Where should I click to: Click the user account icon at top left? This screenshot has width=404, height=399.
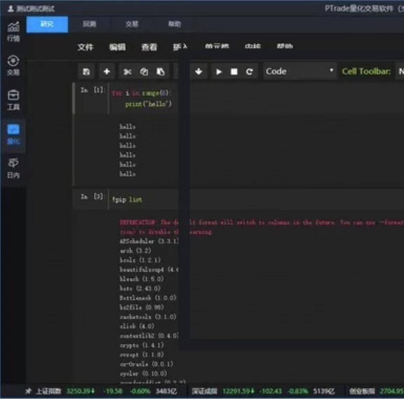[11, 9]
